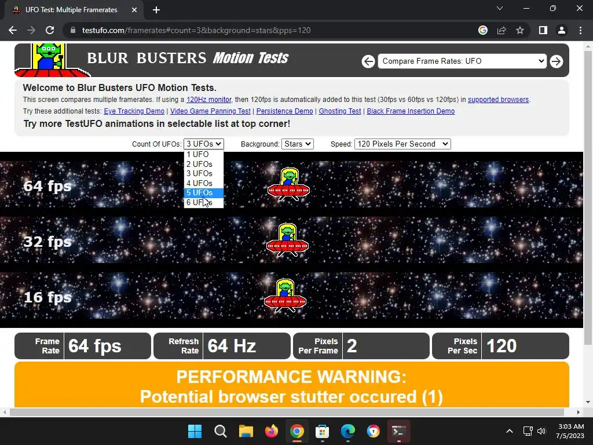Launch Firefox from taskbar
593x445 pixels.
click(271, 431)
